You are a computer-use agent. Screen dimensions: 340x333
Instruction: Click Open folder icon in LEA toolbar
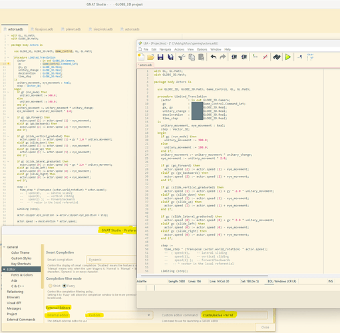pyautogui.click(x=150, y=57)
